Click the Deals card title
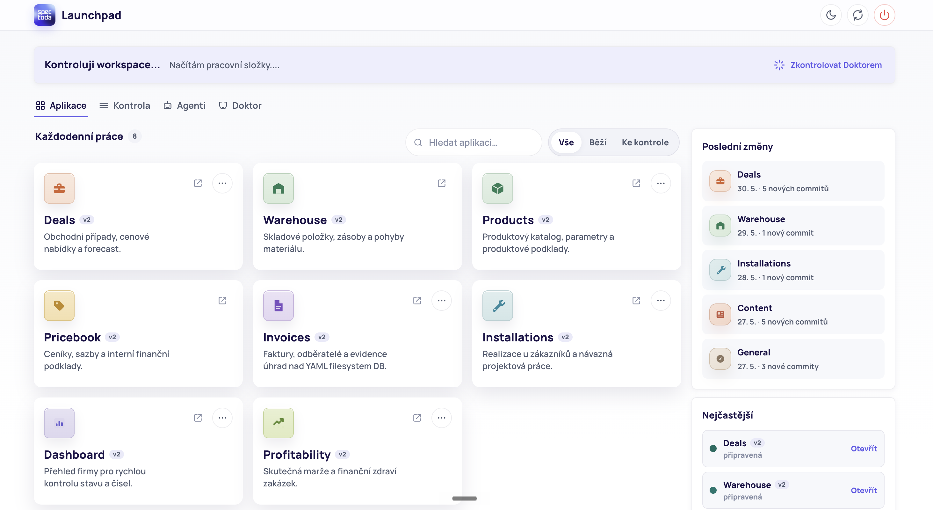The width and height of the screenshot is (933, 510). click(x=59, y=220)
